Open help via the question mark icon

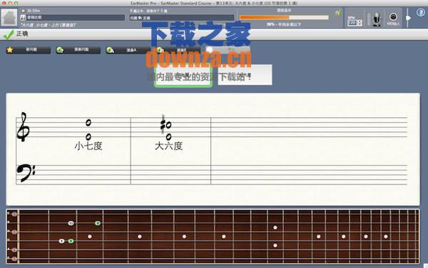[x=421, y=13]
